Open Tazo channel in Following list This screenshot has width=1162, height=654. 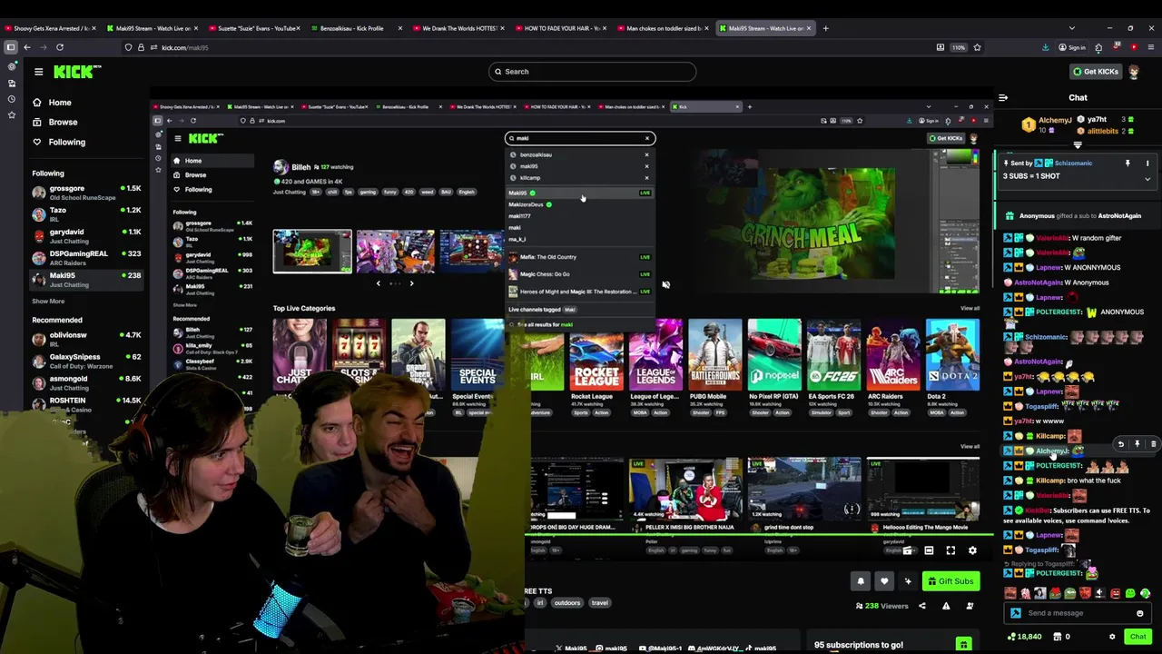click(86, 214)
